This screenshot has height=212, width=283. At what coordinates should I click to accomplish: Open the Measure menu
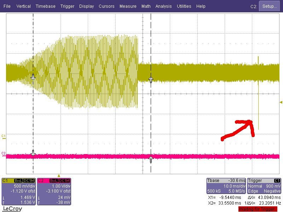tap(128, 6)
